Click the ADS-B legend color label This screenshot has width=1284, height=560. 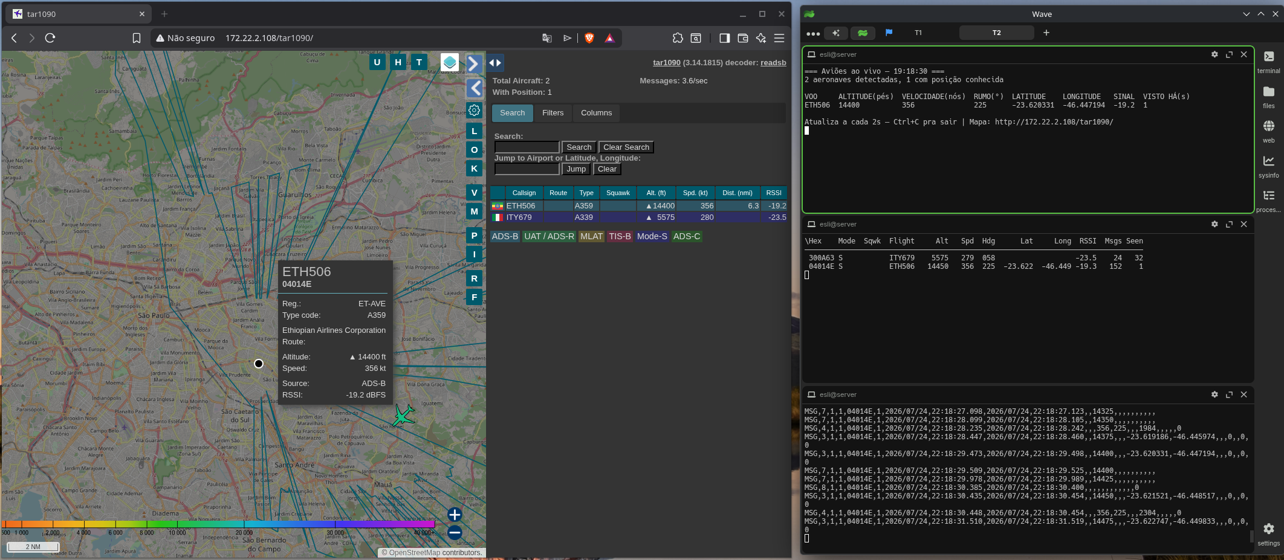pyautogui.click(x=505, y=237)
